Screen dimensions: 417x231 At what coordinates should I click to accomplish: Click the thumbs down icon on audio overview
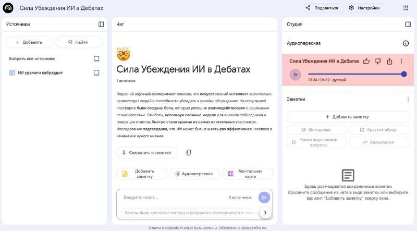pyautogui.click(x=378, y=61)
